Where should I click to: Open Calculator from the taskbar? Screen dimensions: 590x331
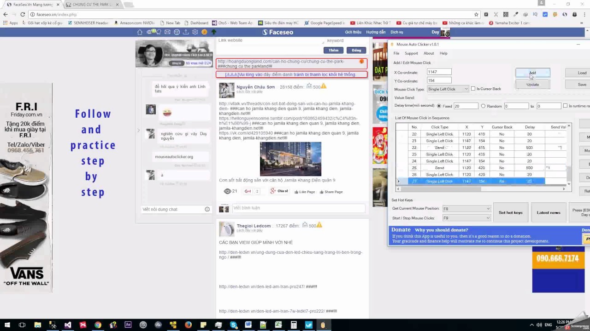point(294,325)
